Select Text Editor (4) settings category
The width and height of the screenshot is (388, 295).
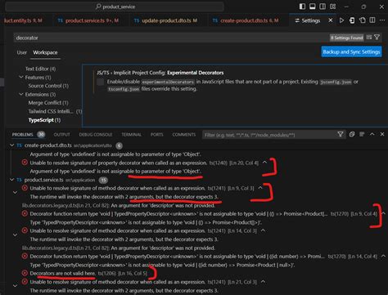(40, 69)
